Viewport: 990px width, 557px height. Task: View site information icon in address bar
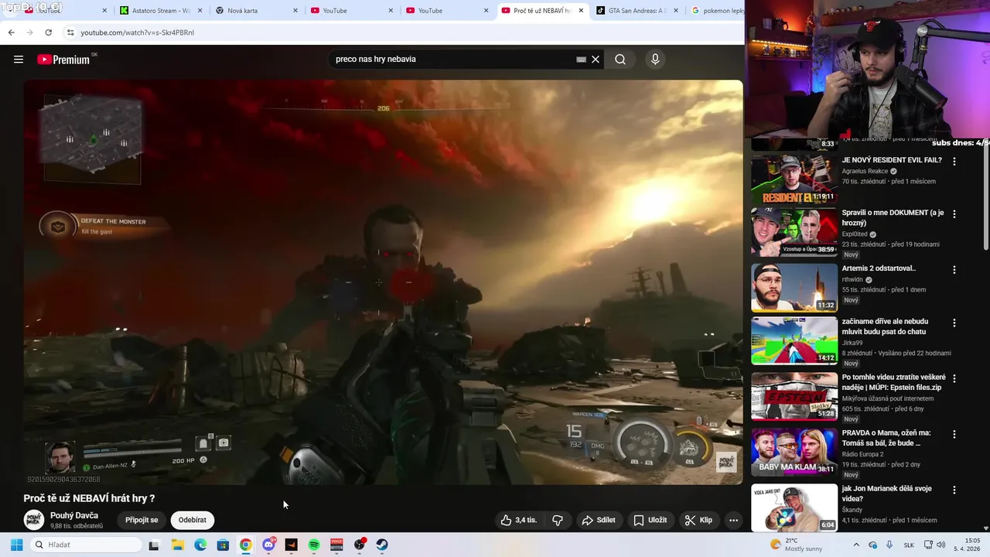[x=70, y=32]
